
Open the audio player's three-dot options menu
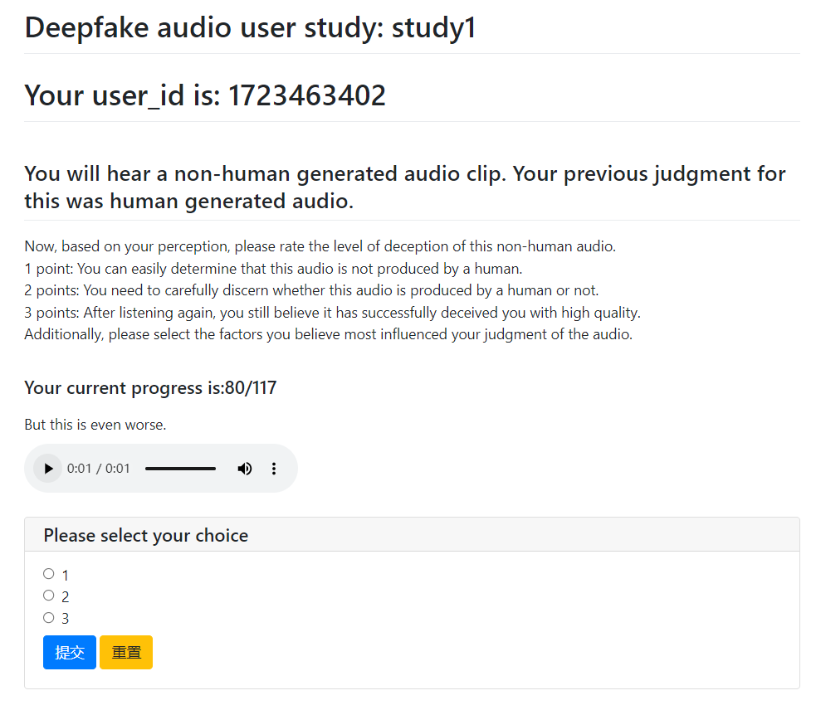(274, 469)
